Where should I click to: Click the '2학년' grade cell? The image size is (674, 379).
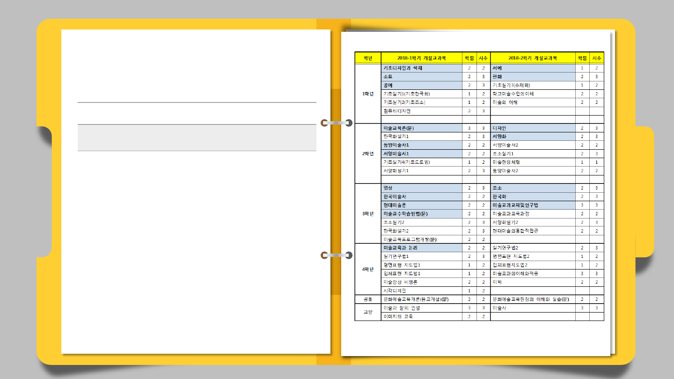point(368,153)
